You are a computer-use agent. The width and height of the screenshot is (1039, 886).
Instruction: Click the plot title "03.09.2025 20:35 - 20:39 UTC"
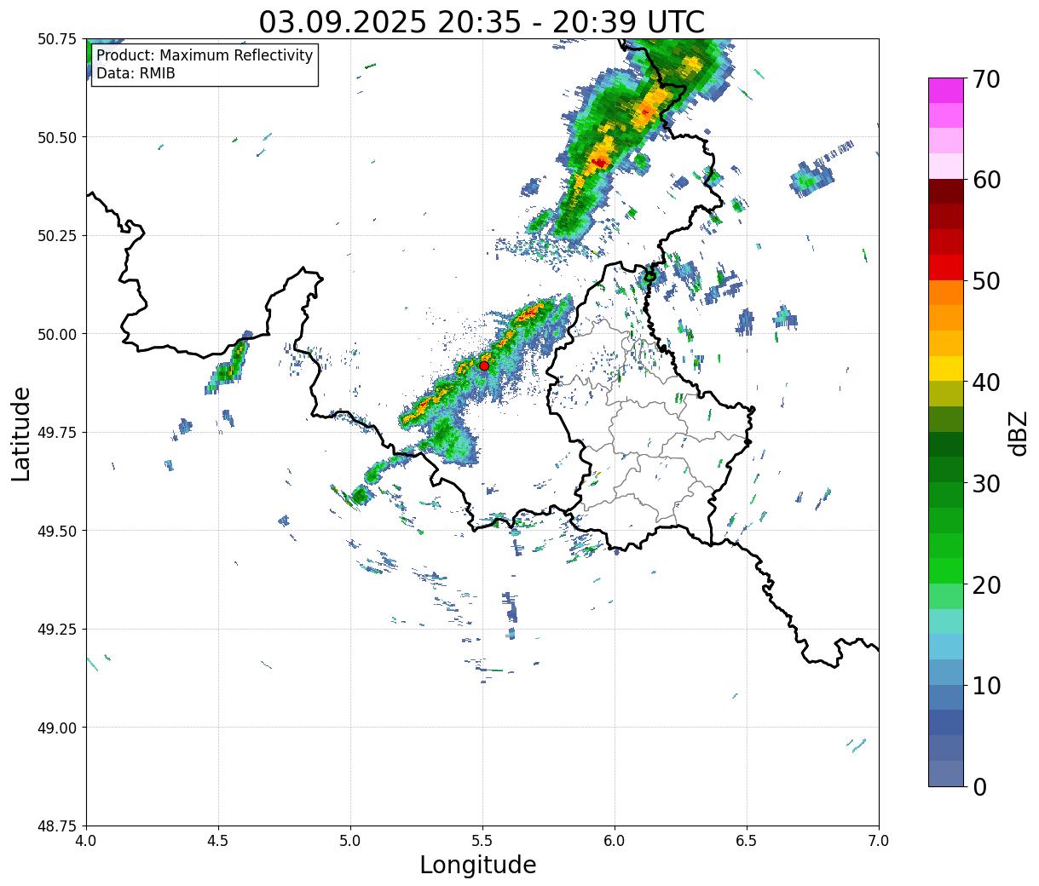pyautogui.click(x=482, y=22)
